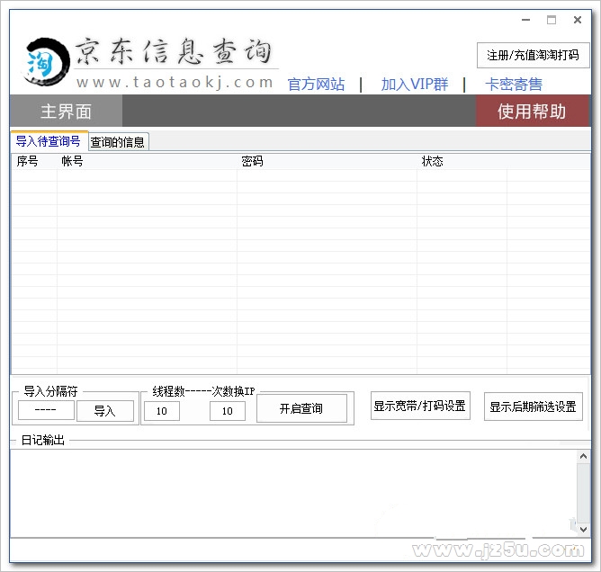The width and height of the screenshot is (601, 572).
Task: Click the log scrollbar down arrow
Action: [583, 530]
